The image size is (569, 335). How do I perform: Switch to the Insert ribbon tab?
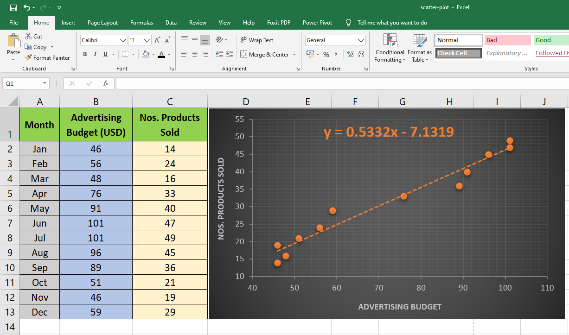click(x=68, y=23)
